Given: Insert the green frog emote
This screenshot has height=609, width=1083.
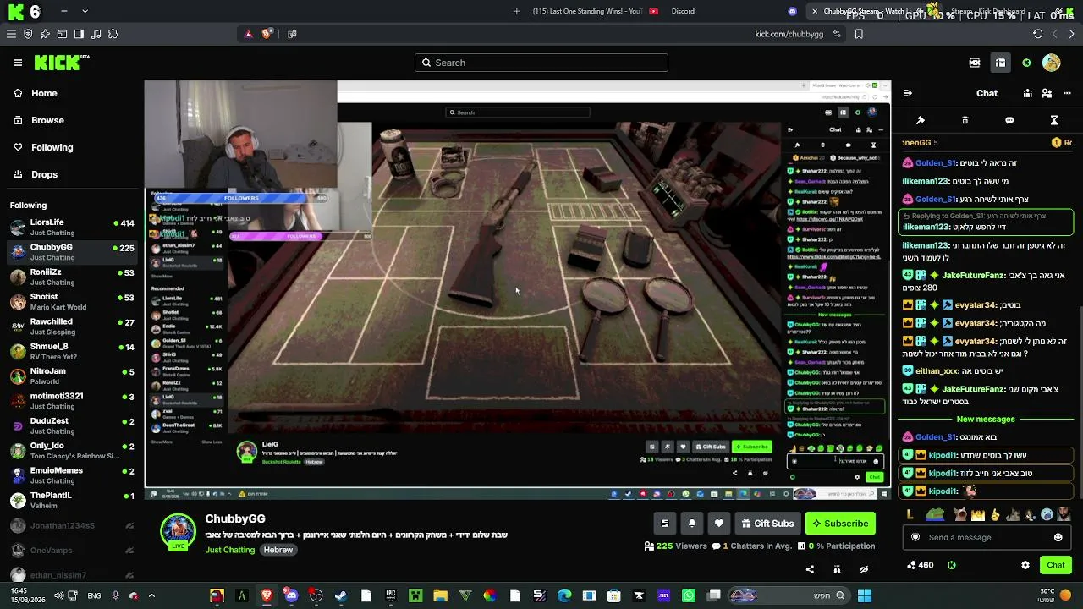Looking at the screenshot, I should (935, 514).
